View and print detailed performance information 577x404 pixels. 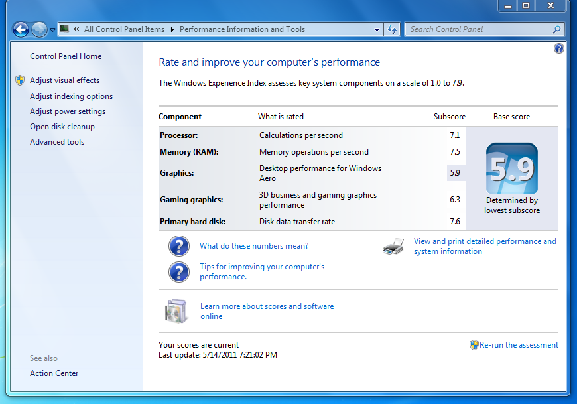485,247
